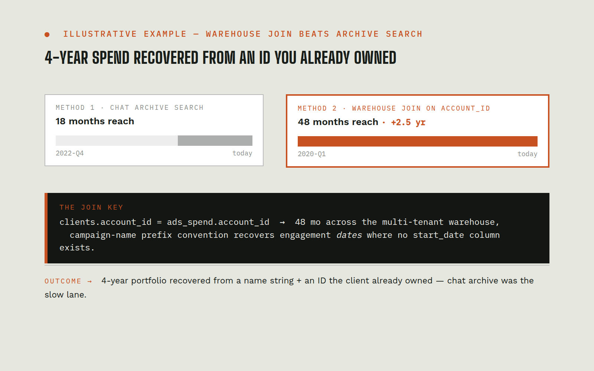Screen dimensions: 594x371
Task: Click the orange Method 2 reach bar
Action: pyautogui.click(x=417, y=141)
